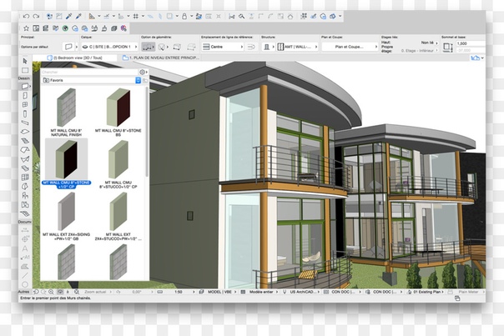Viewport: 504px width, 336px height.
Task: Click the height value field 1,500
Action: (x=471, y=43)
